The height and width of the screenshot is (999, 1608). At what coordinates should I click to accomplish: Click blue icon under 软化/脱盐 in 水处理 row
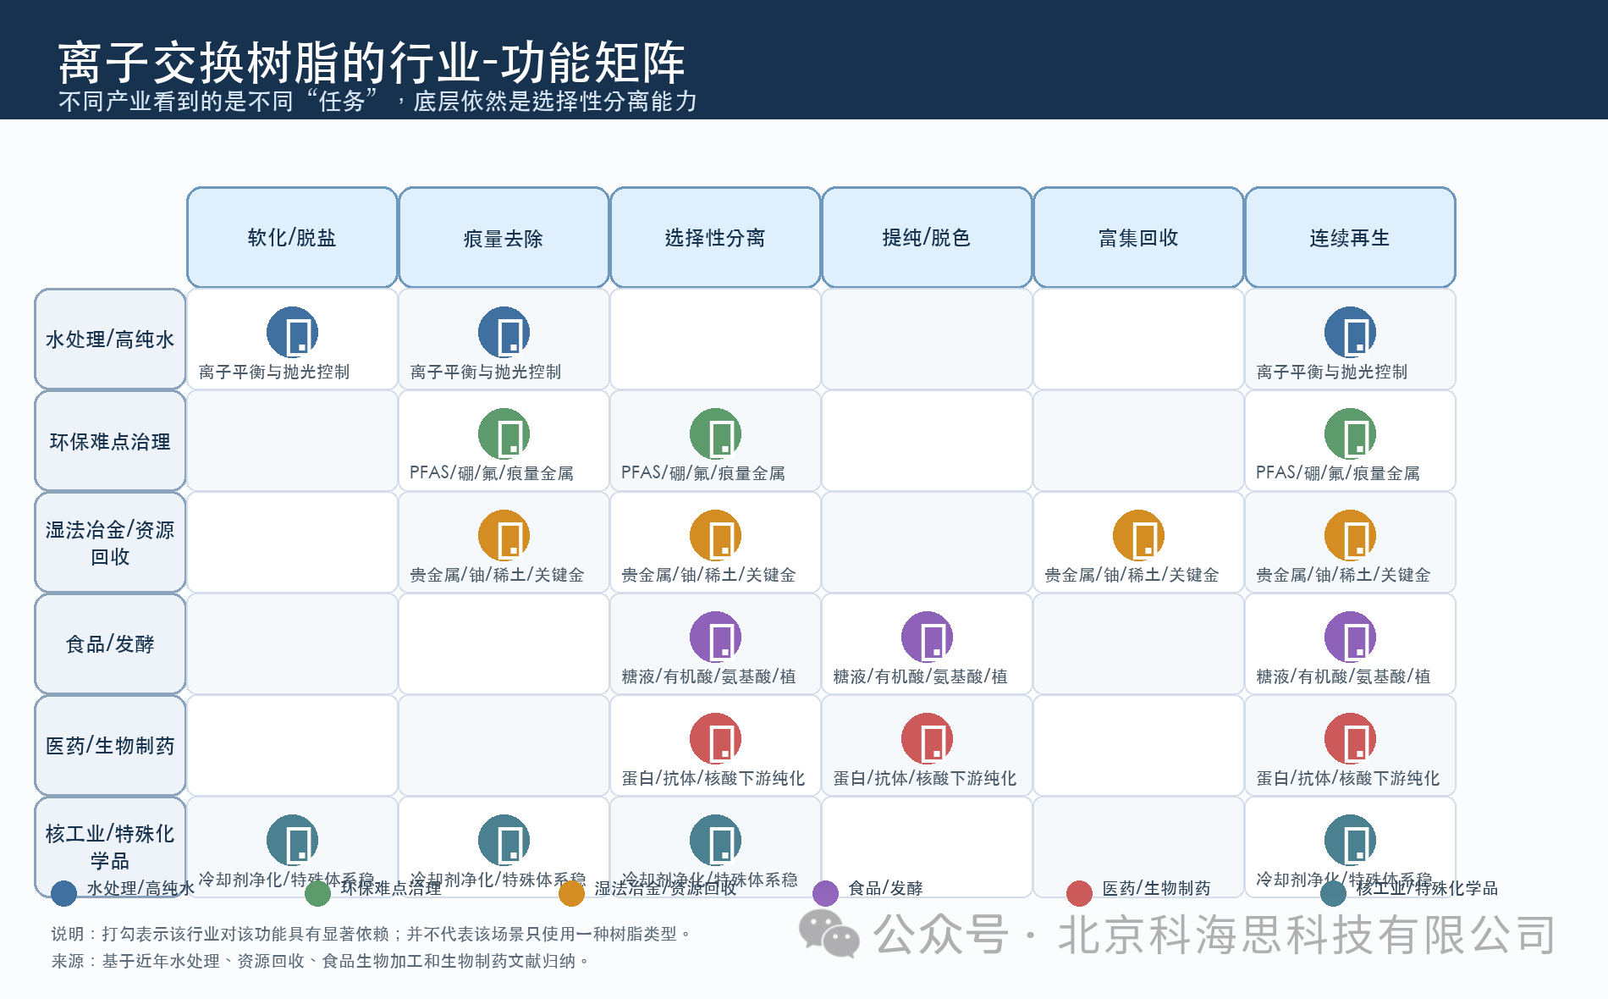pos(292,333)
